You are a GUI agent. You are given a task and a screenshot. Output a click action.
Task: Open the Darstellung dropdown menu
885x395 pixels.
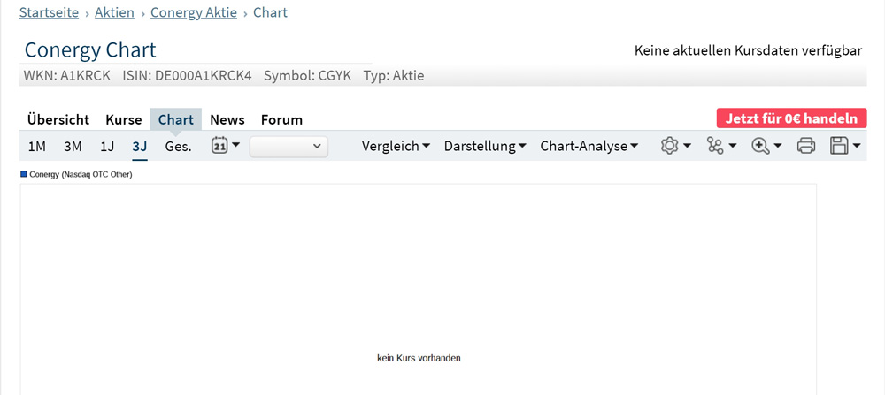point(485,146)
